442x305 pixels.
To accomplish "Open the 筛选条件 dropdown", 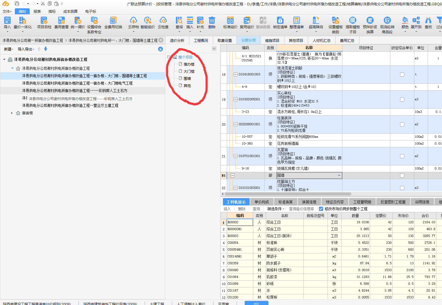I will point(276,209).
